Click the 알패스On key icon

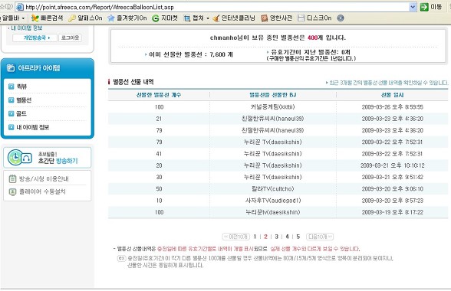[x=72, y=18]
